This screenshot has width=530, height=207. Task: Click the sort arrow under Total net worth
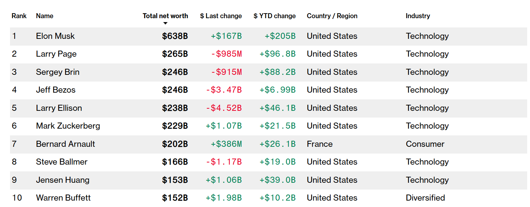coord(165,24)
